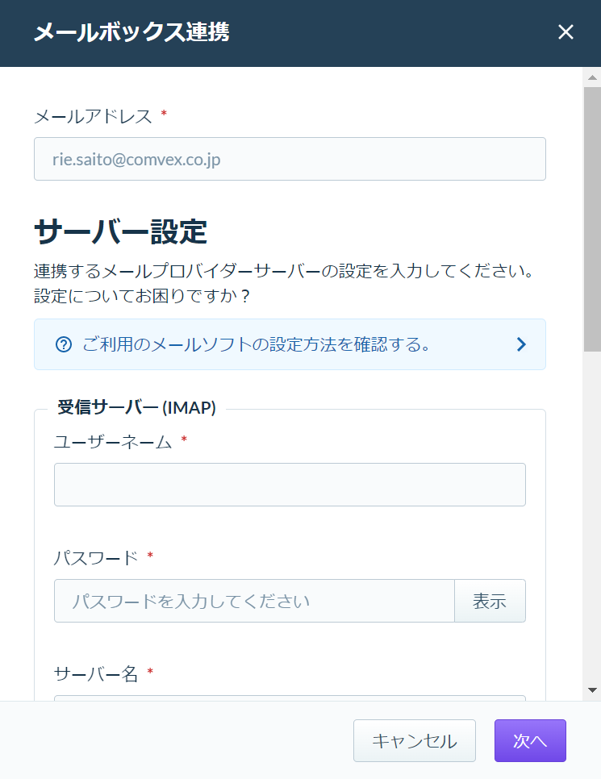Viewport: 601px width, 779px height.
Task: Focus the パスワード input field
Action: pos(255,601)
